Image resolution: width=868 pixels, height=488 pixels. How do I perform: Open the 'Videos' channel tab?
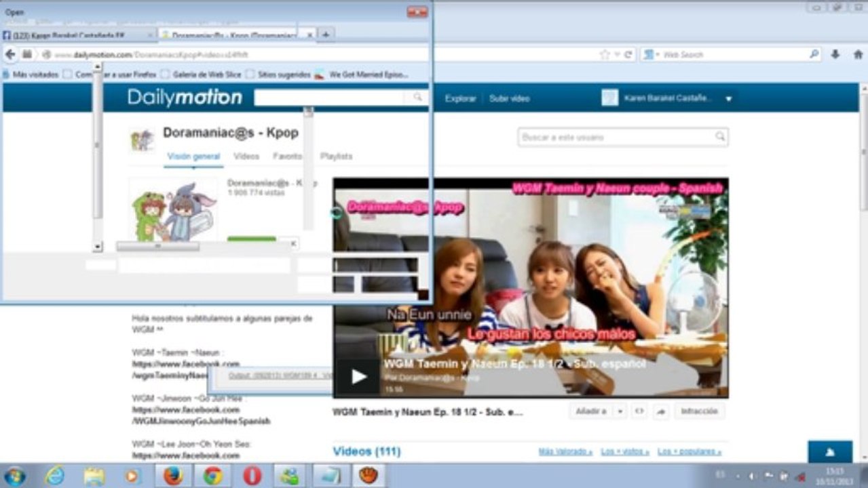(246, 157)
